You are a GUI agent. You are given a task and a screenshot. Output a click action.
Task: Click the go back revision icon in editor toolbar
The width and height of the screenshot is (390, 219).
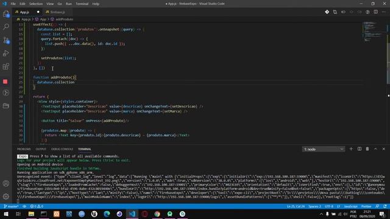pos(343,12)
